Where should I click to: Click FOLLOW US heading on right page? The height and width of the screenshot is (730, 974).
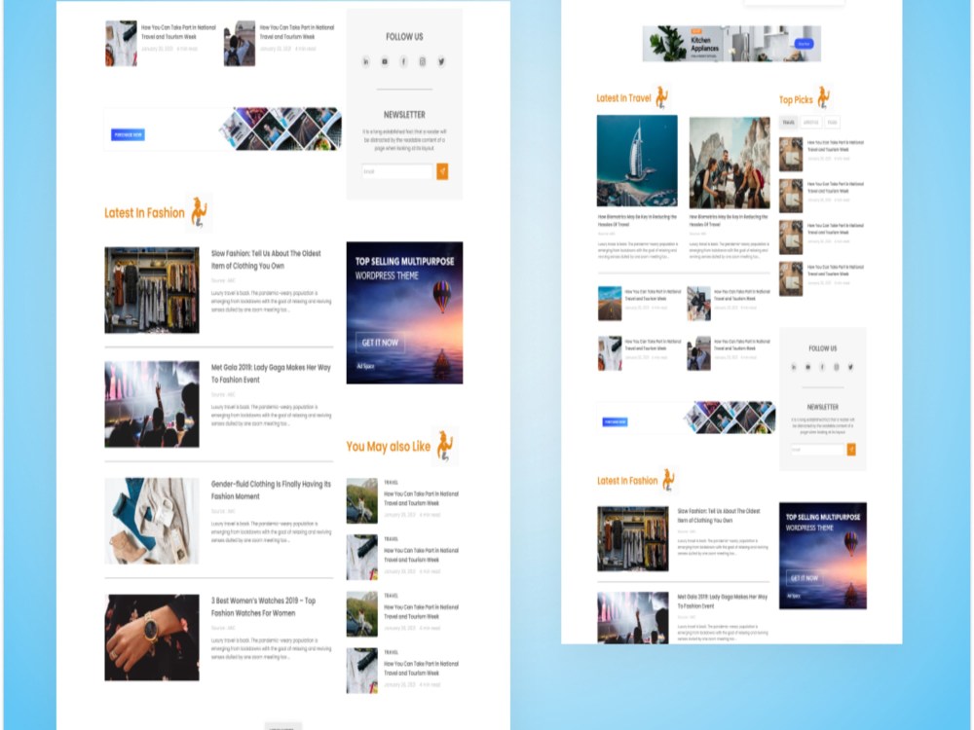[x=822, y=348]
